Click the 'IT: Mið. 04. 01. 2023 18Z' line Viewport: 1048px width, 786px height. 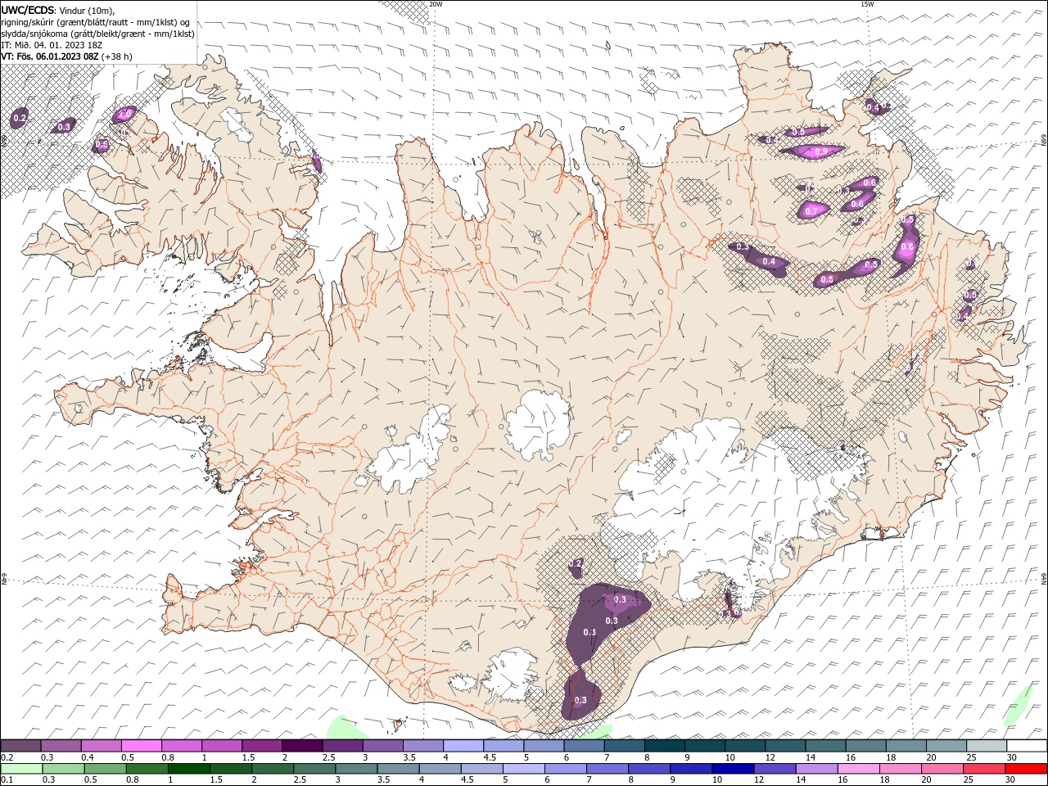pyautogui.click(x=51, y=45)
